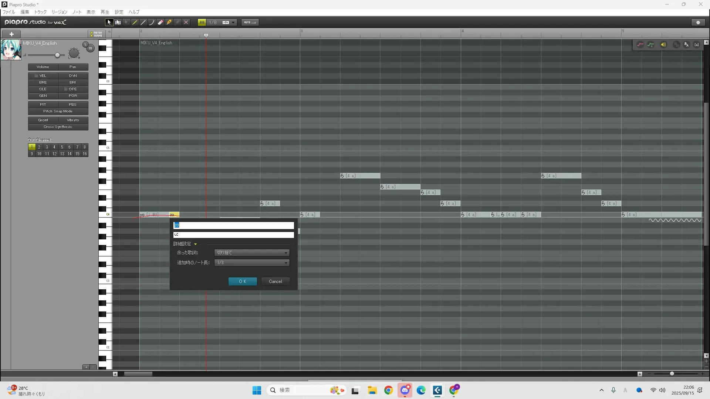
Task: Toggle the track mute m button
Action: [x=91, y=48]
